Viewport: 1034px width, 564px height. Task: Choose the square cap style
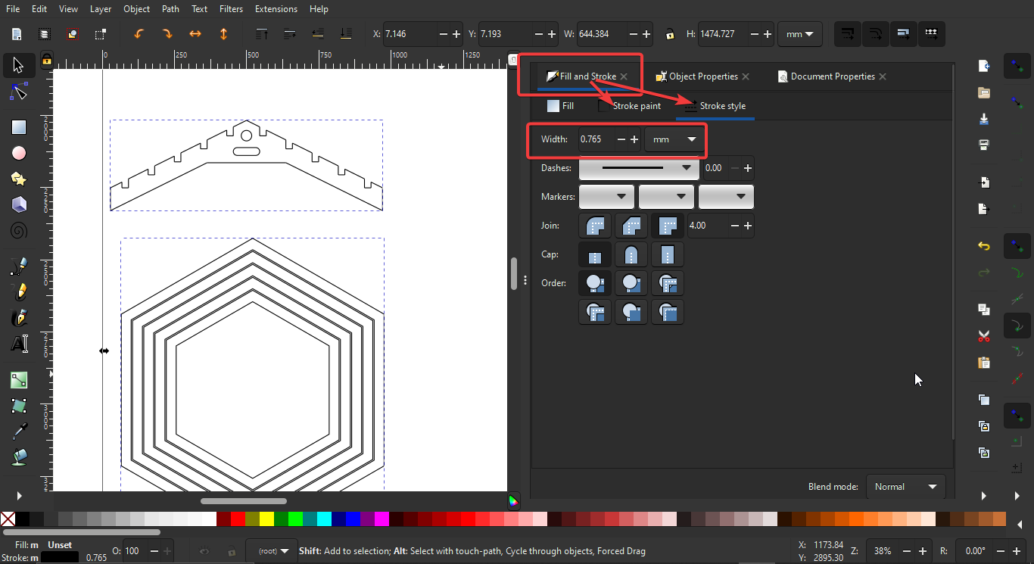point(667,254)
